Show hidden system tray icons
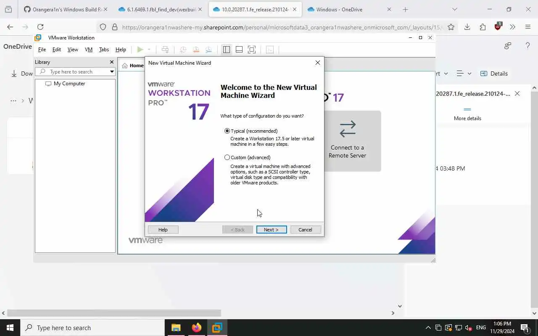This screenshot has height=336, width=538. 428,328
